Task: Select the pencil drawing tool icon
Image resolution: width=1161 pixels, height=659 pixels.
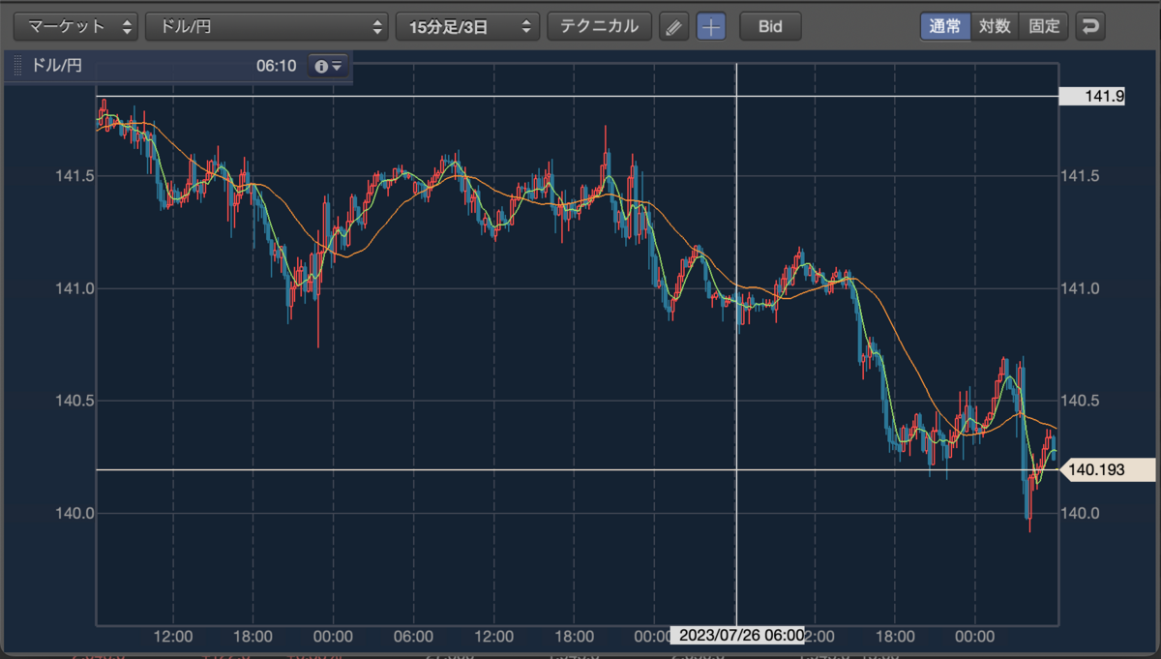Action: coord(674,27)
